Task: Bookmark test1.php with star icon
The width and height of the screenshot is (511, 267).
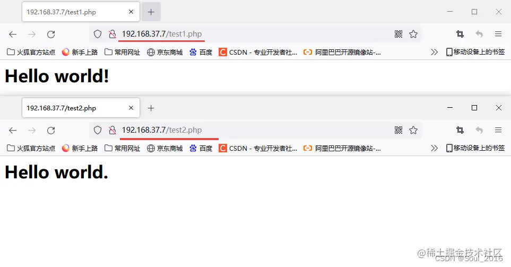Action: coord(413,34)
